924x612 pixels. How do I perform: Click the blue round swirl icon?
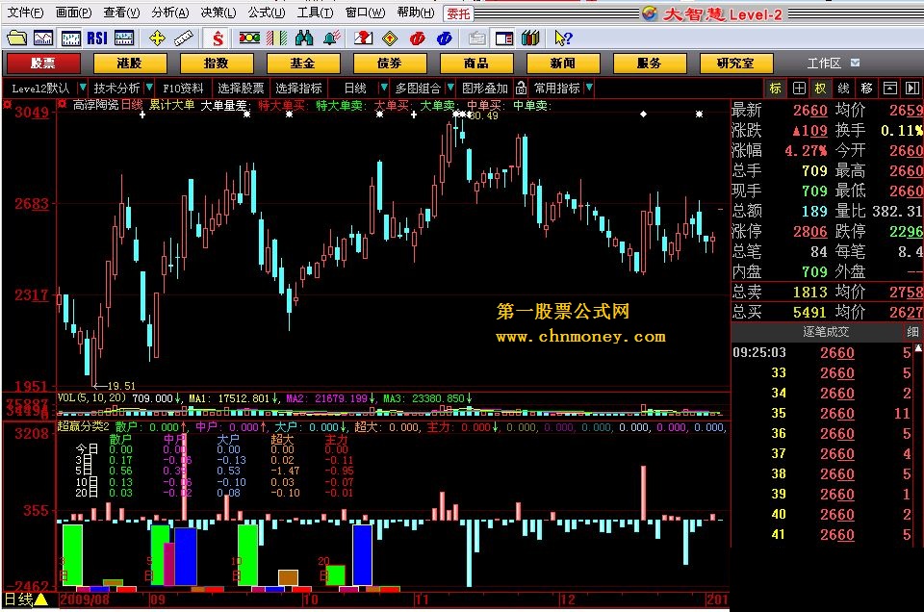coord(445,38)
